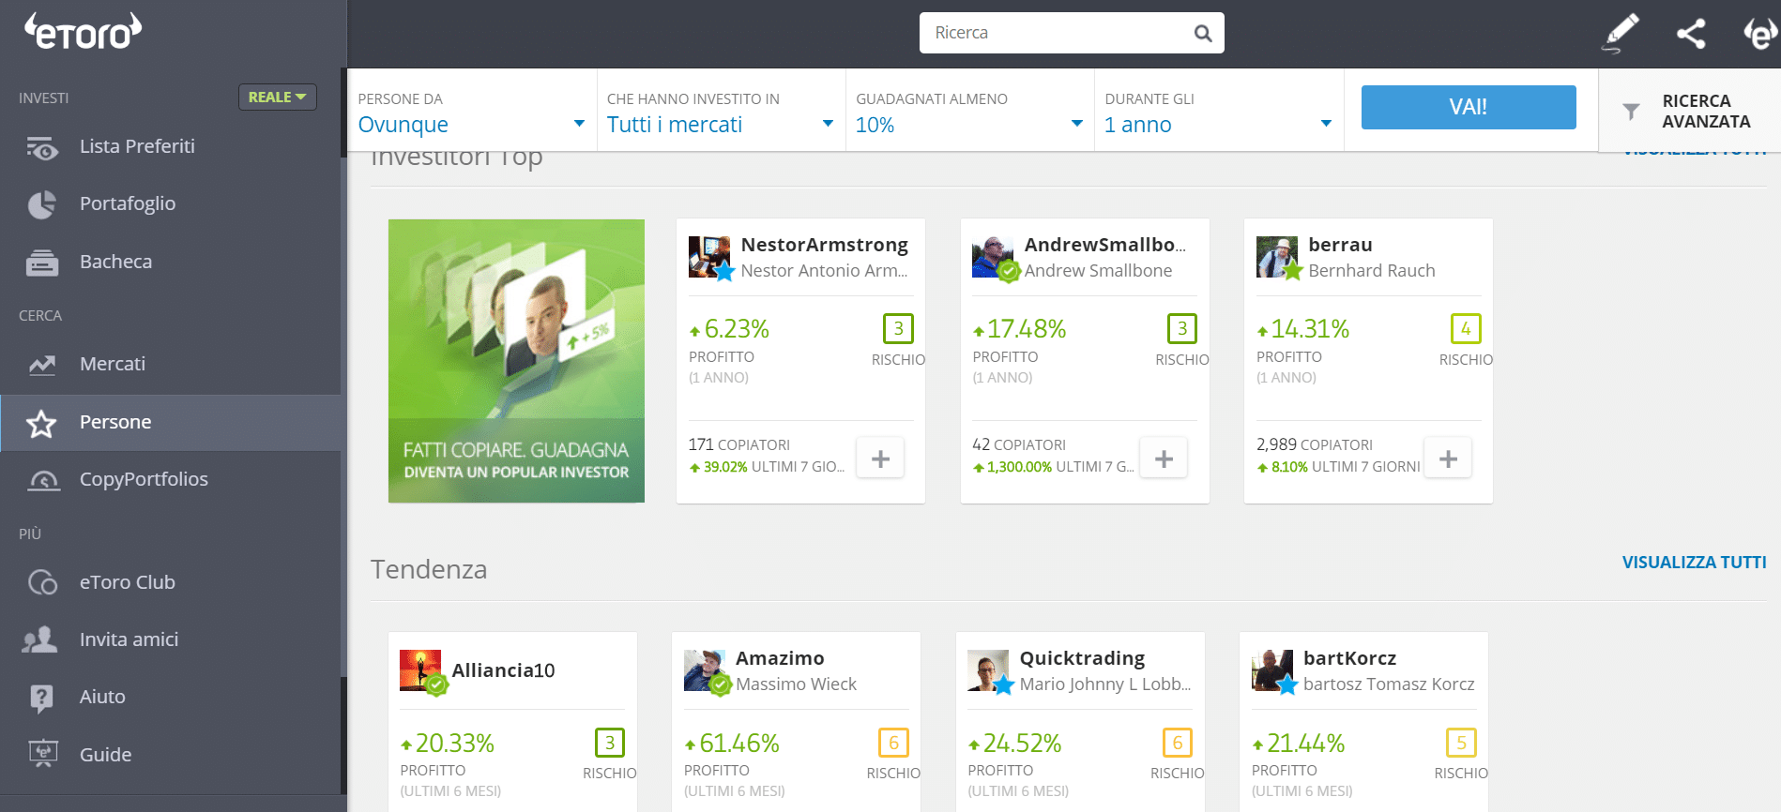Click the Ricerca search field
1781x812 pixels.
[x=1072, y=33]
